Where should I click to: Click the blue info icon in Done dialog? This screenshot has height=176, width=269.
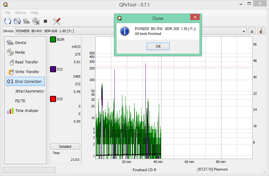click(125, 31)
